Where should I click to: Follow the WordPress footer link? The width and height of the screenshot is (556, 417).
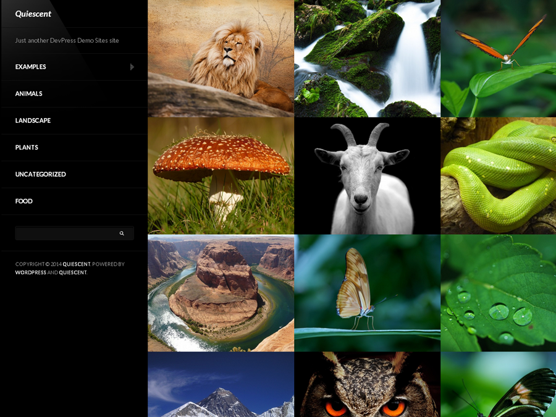31,272
